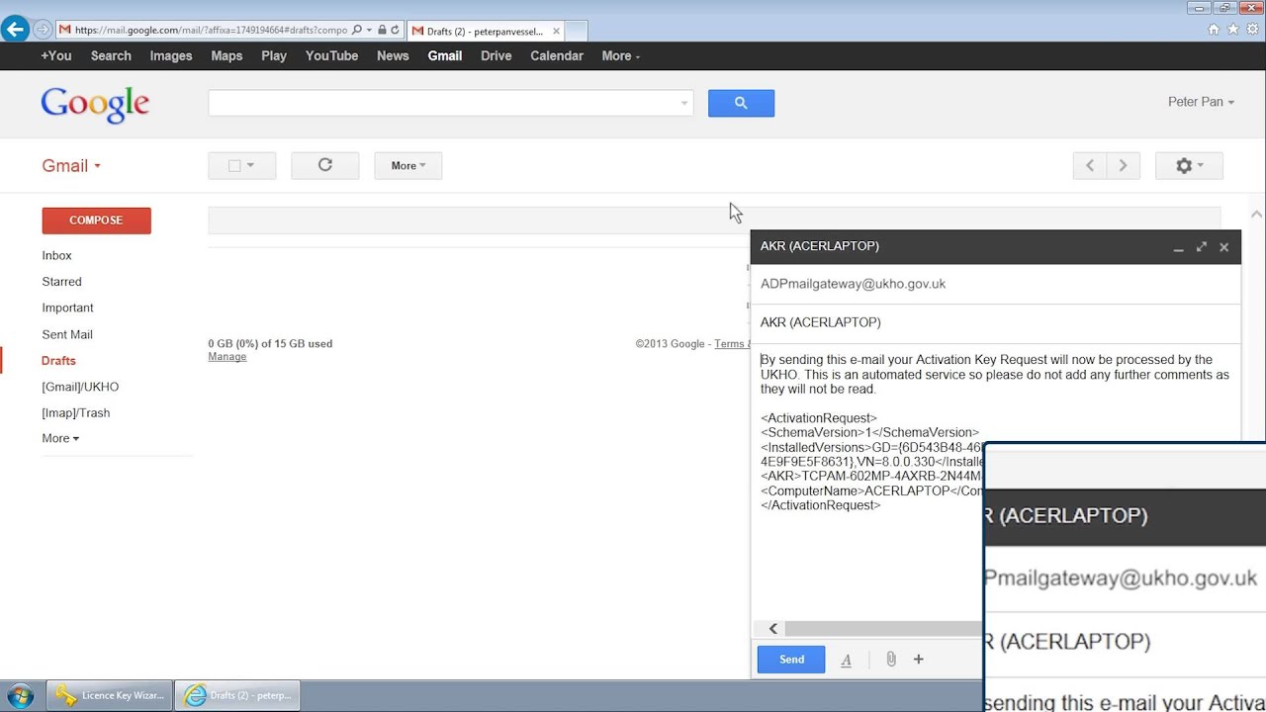
Task: Click the browser Favorites star icon
Action: [1232, 30]
